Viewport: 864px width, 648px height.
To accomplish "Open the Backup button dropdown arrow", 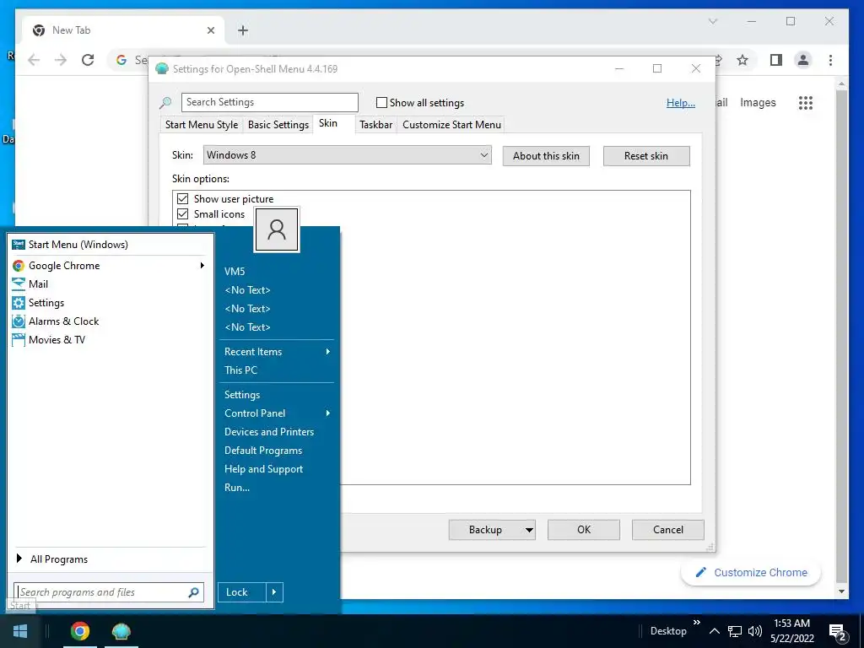I will (x=529, y=530).
